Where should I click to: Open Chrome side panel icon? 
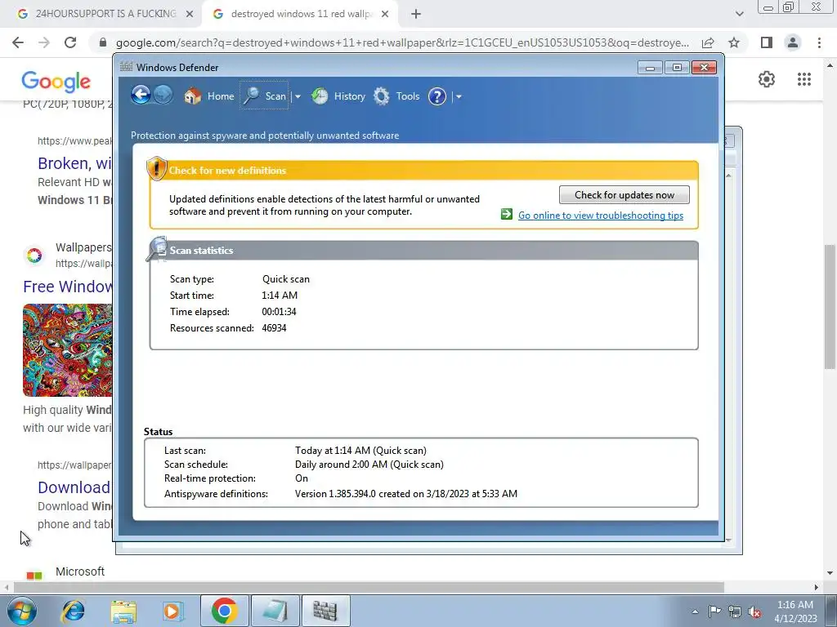[767, 42]
